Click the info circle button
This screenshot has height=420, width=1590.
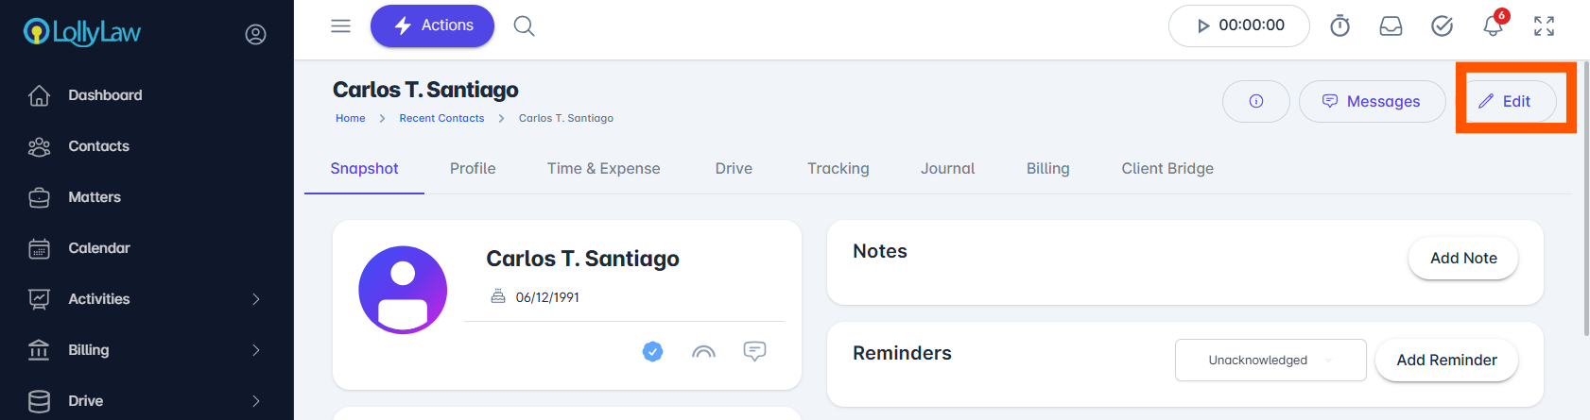1255,101
